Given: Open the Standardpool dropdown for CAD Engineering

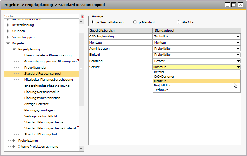Looking at the screenshot, I should pos(238,37).
